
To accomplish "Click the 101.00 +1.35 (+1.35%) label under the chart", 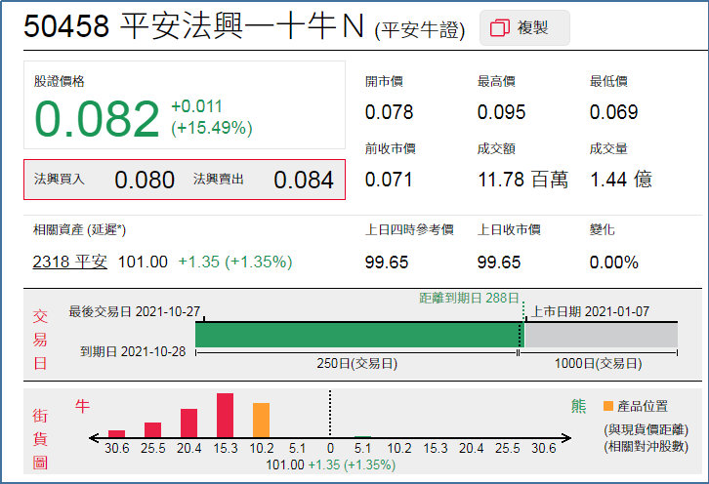I will click(330, 464).
